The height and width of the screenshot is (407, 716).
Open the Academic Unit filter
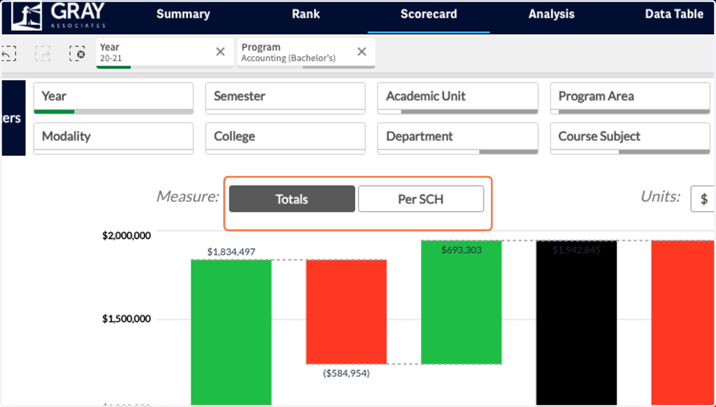pos(458,98)
